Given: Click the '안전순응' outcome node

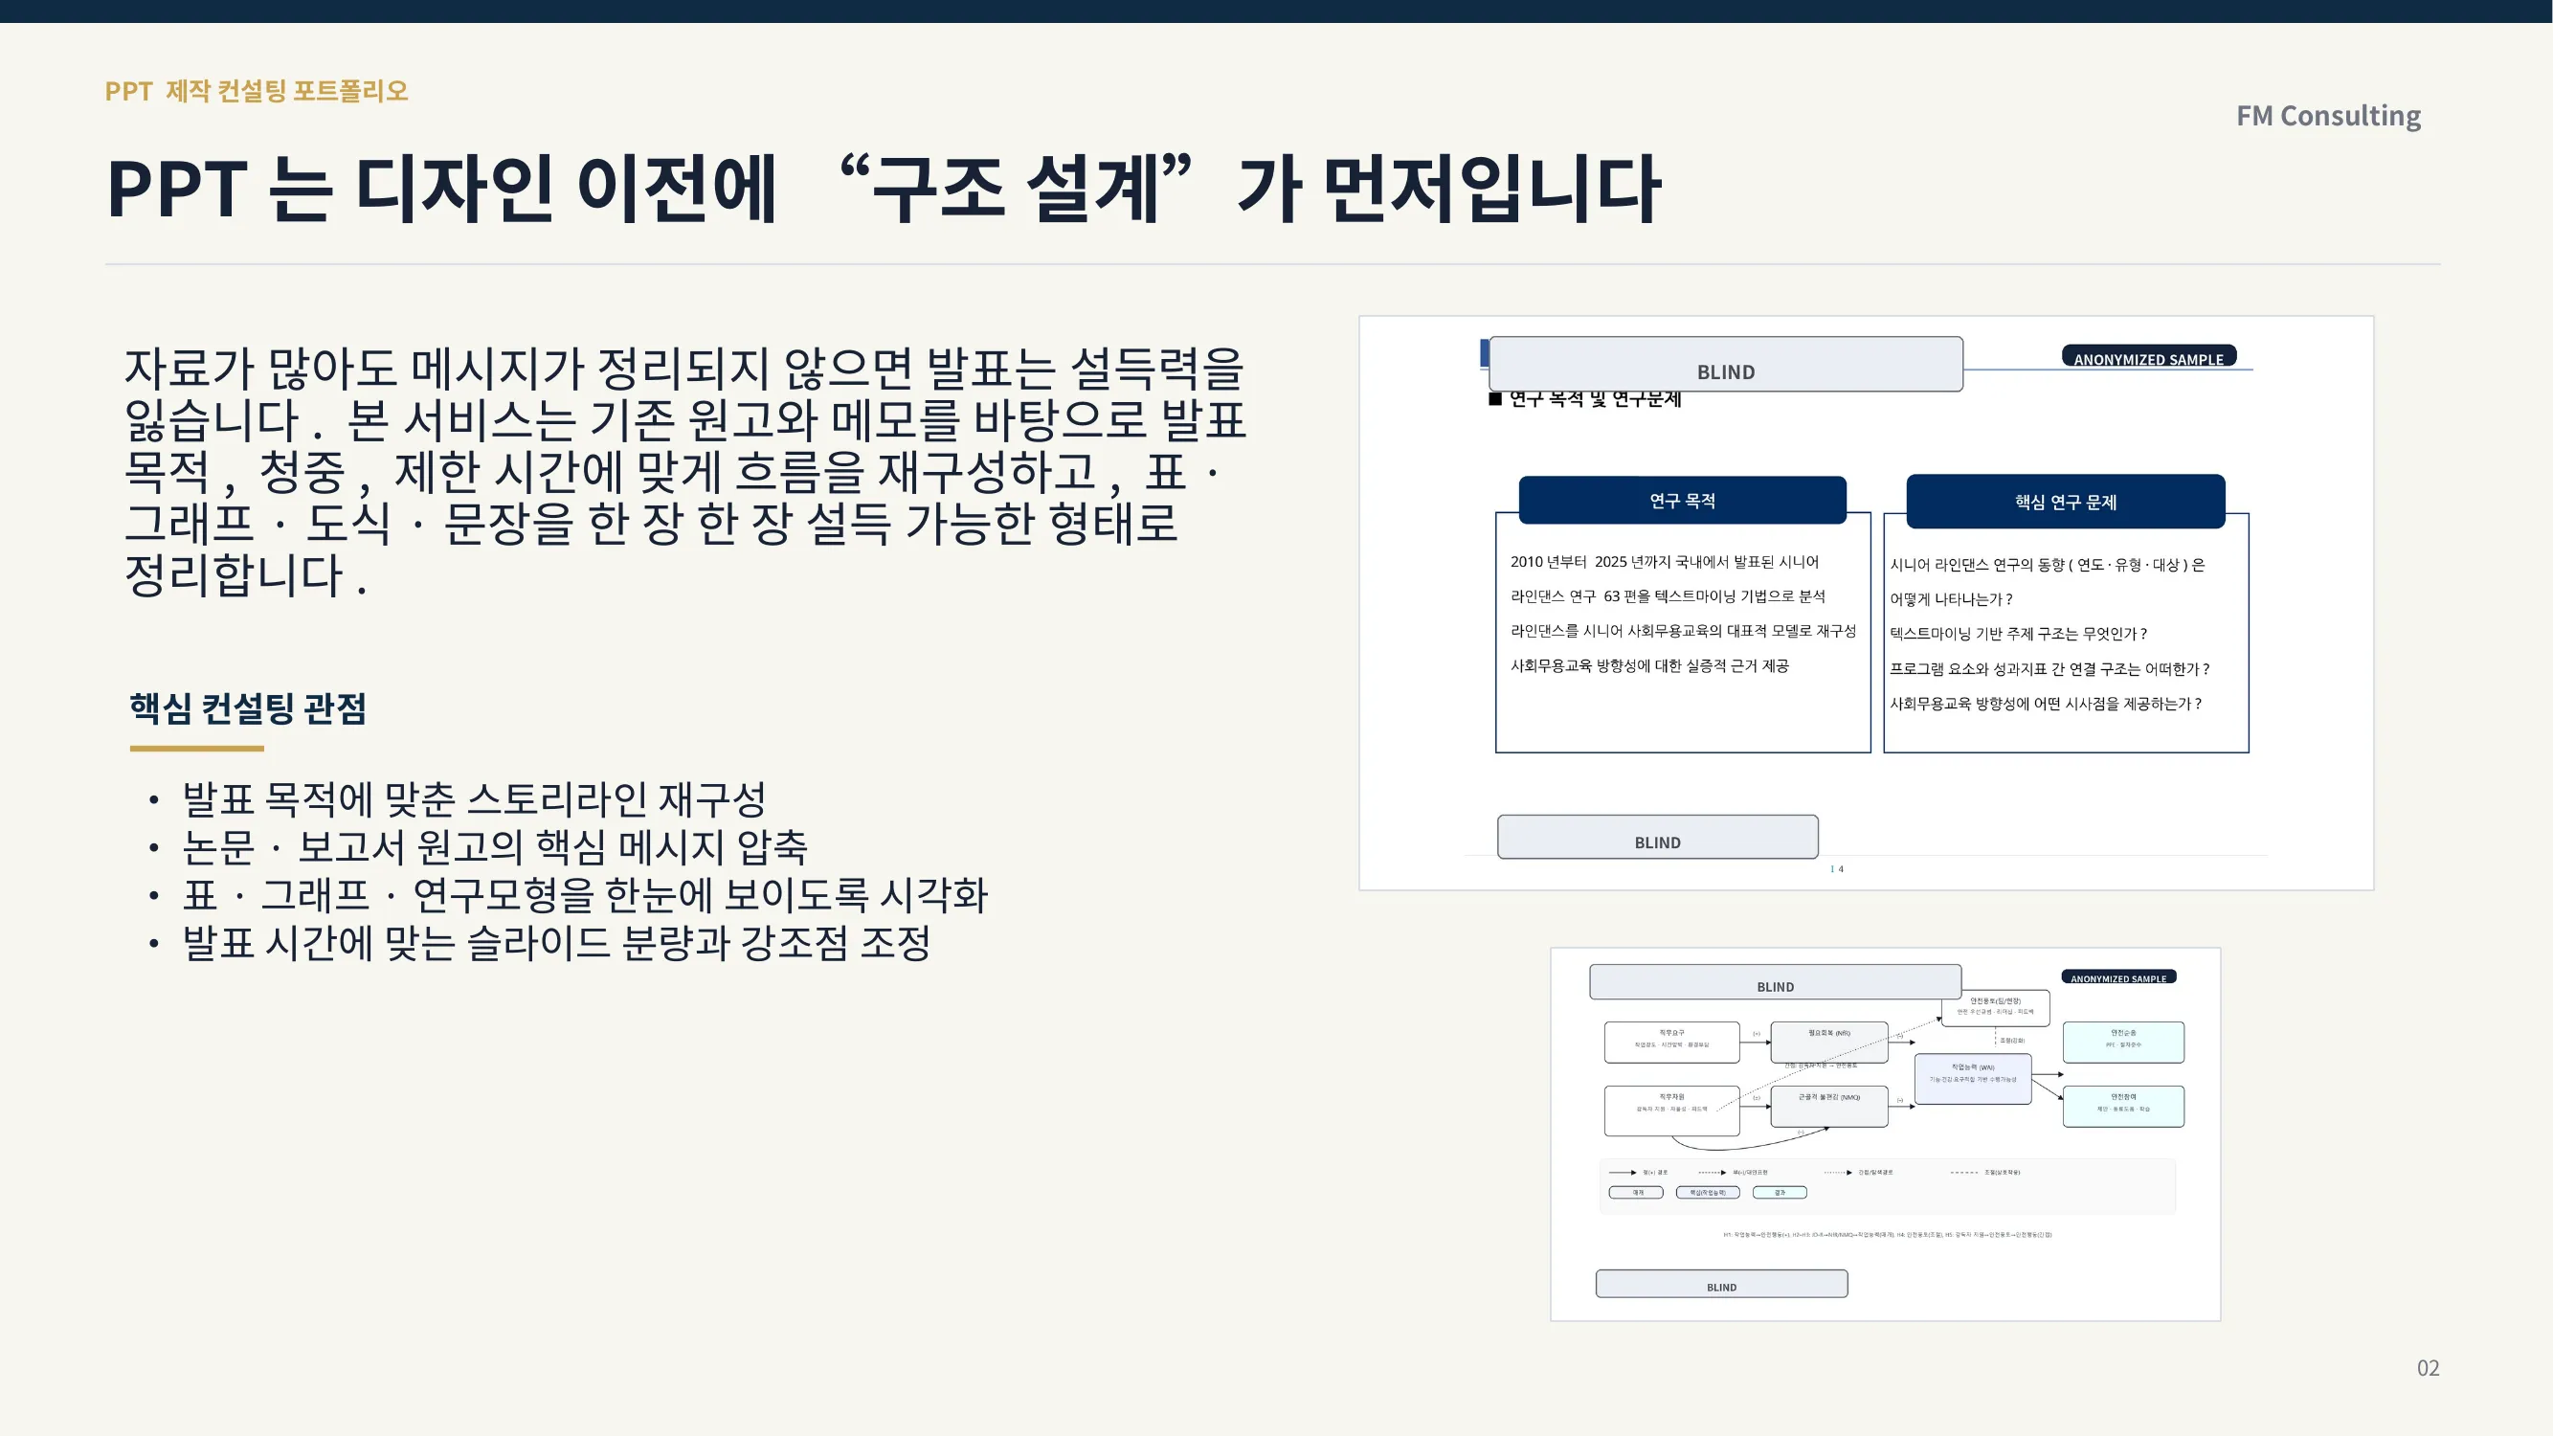Looking at the screenshot, I should pyautogui.click(x=2124, y=1042).
